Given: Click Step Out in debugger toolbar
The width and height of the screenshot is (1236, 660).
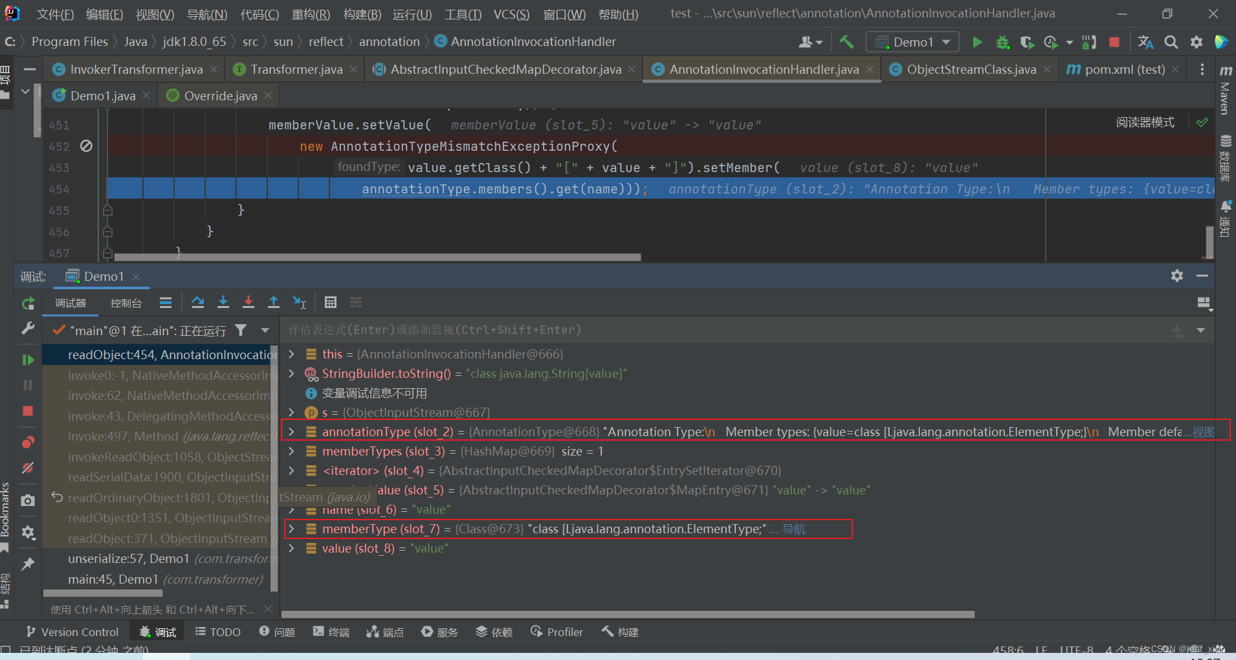Looking at the screenshot, I should pyautogui.click(x=274, y=302).
